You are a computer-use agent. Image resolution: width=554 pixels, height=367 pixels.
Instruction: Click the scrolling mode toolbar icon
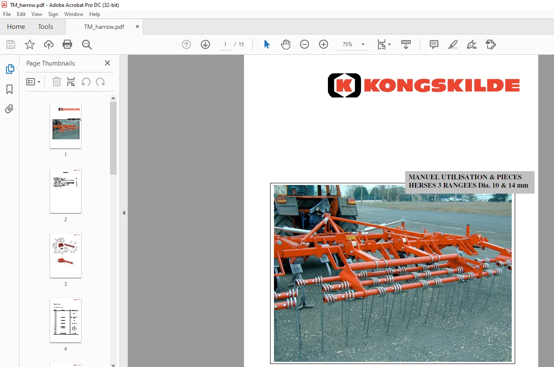click(406, 44)
